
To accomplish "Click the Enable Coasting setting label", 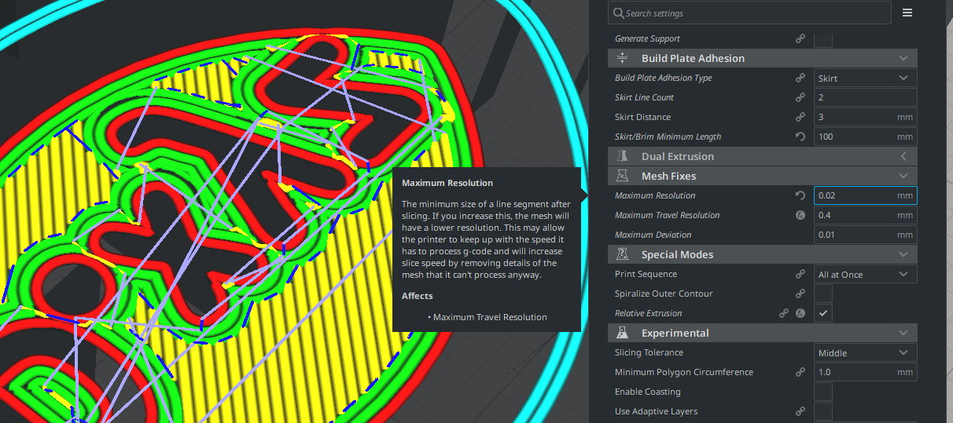I will click(x=648, y=392).
